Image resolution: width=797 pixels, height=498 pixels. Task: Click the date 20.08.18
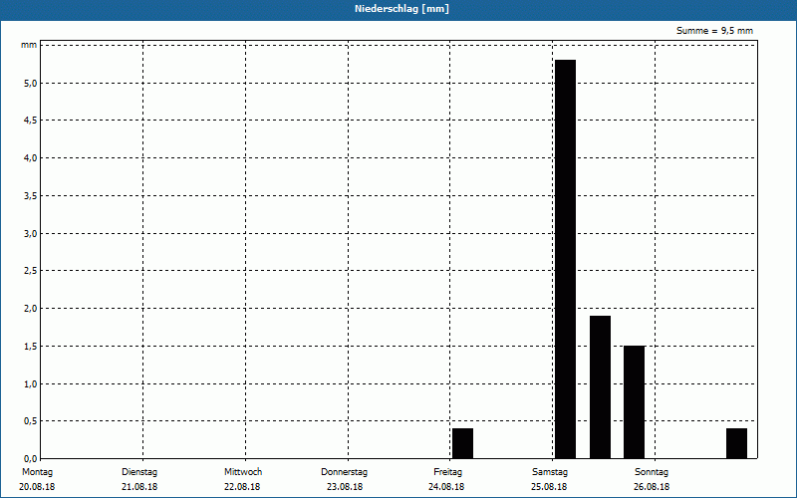coord(37,487)
